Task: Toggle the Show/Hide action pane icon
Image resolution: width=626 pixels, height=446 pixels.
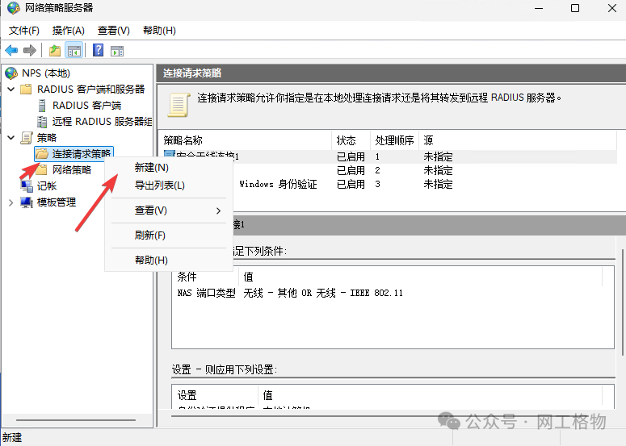Action: [x=117, y=51]
